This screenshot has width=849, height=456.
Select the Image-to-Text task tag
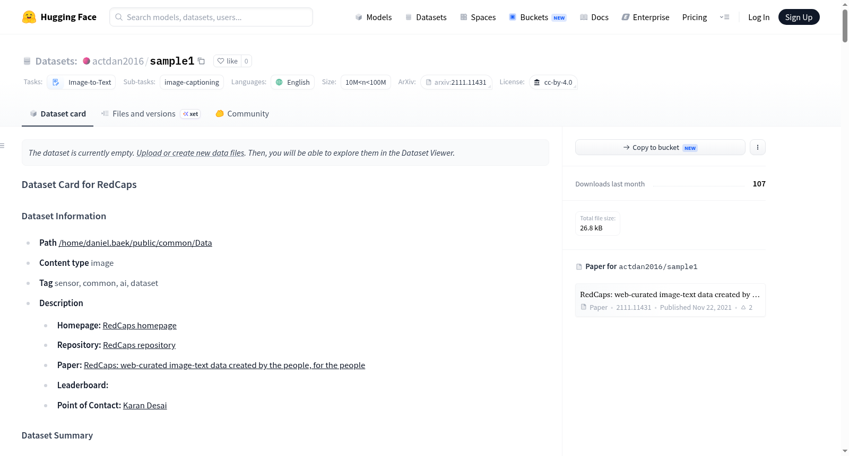pyautogui.click(x=82, y=82)
